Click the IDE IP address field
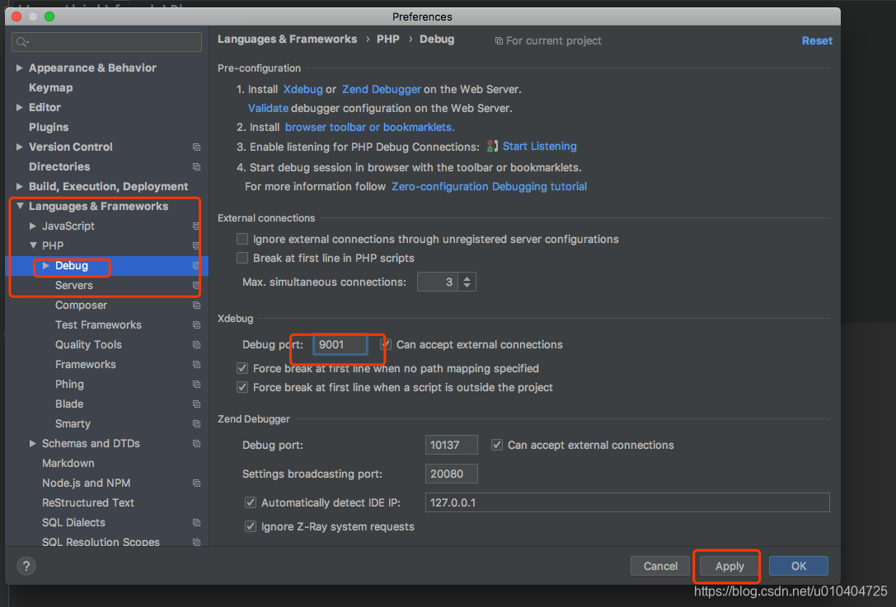 pos(627,502)
